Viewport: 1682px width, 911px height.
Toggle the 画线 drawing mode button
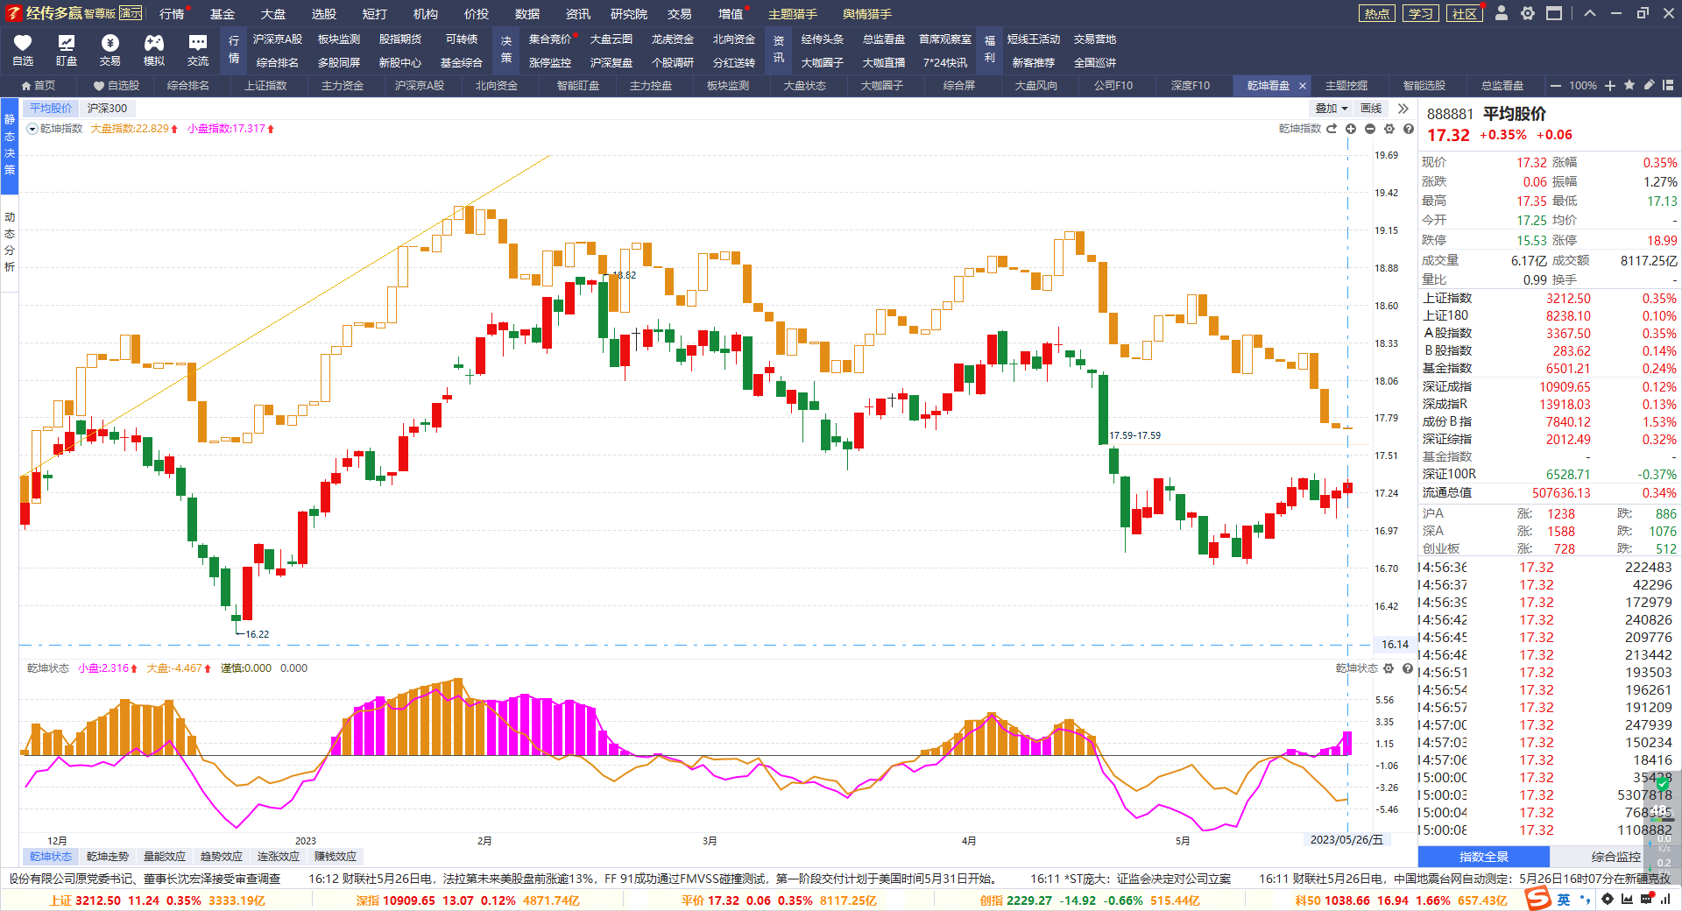pyautogui.click(x=1371, y=109)
